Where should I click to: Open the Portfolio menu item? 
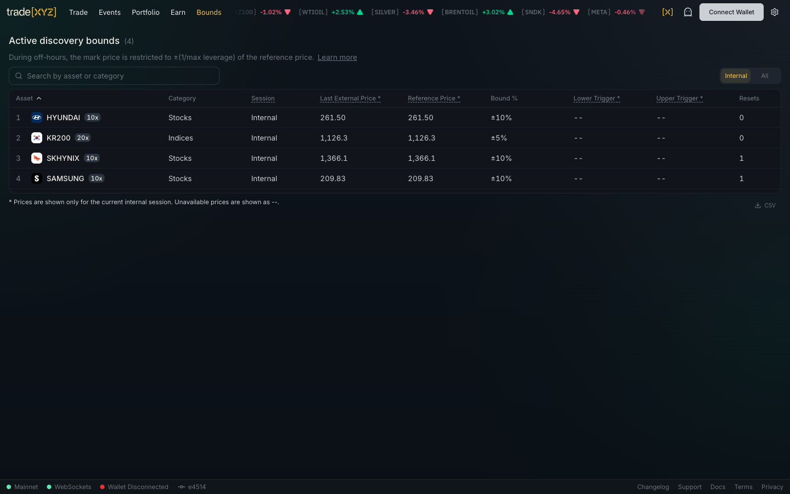tap(145, 12)
